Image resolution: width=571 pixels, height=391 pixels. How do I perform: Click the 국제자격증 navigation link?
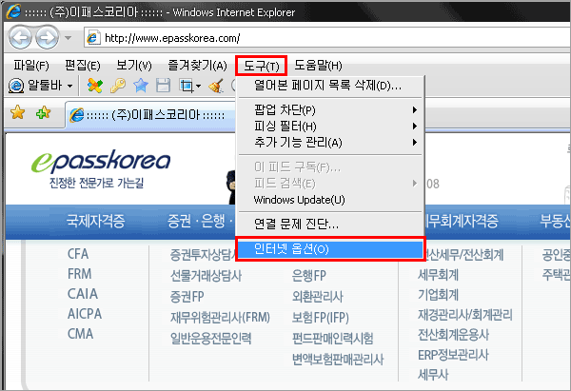pyautogui.click(x=95, y=222)
